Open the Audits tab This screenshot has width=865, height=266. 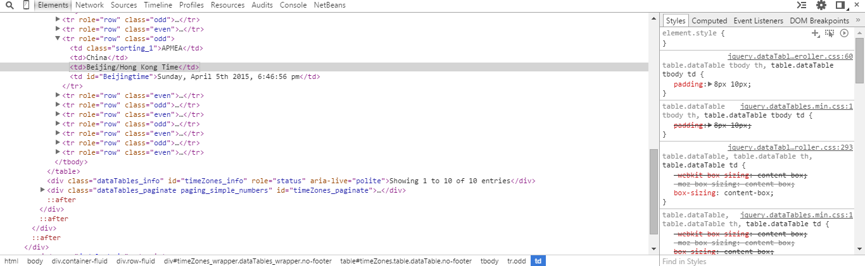pyautogui.click(x=262, y=5)
